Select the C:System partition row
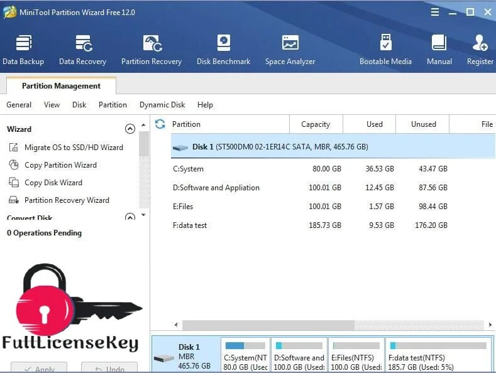496x373 pixels. 333,169
